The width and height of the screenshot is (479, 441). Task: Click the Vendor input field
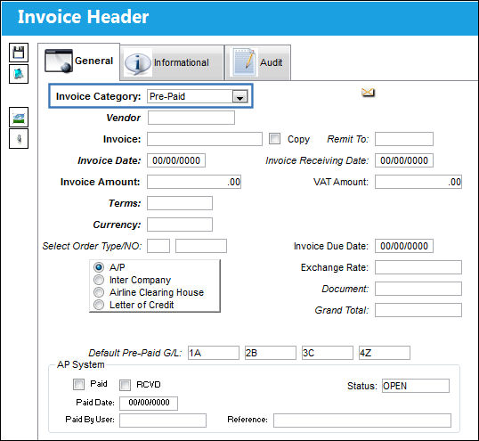tap(191, 118)
